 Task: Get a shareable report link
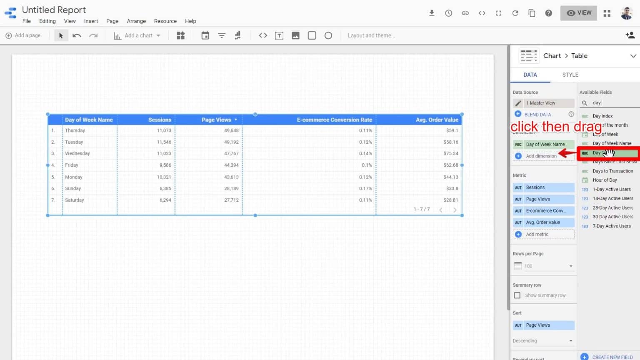[465, 13]
